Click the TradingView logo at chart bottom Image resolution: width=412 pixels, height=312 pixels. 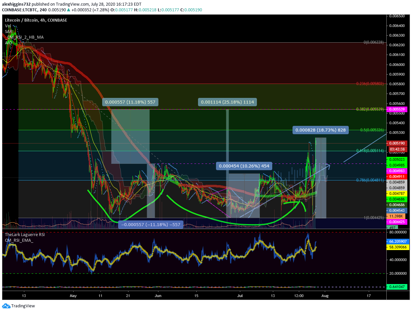pyautogui.click(x=18, y=306)
